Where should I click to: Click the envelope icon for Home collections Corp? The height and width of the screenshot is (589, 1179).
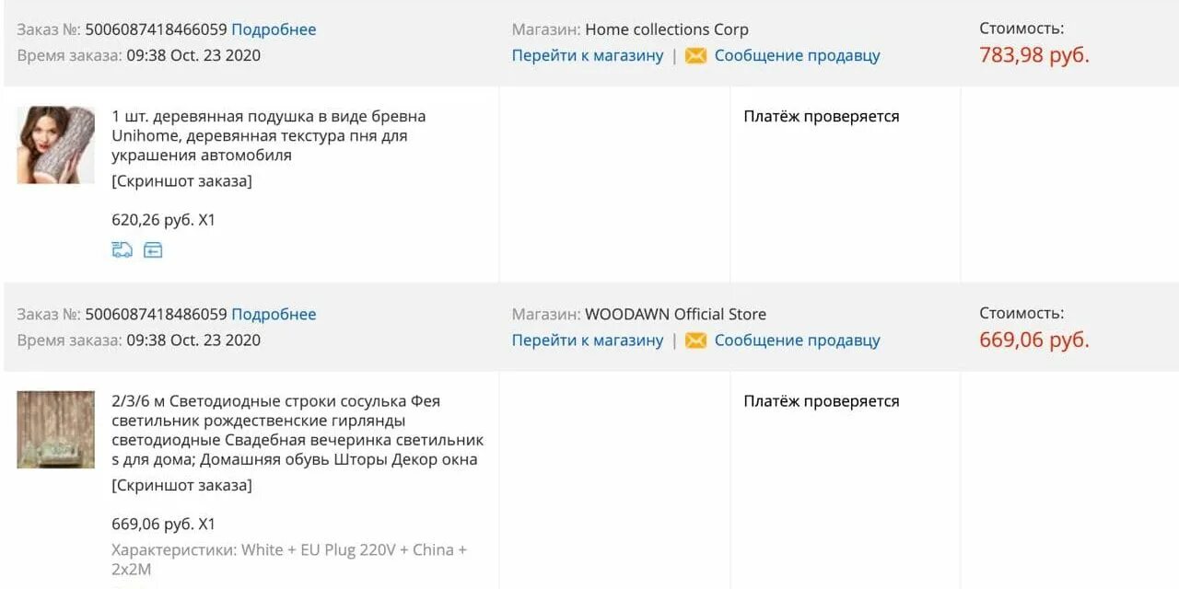[695, 55]
